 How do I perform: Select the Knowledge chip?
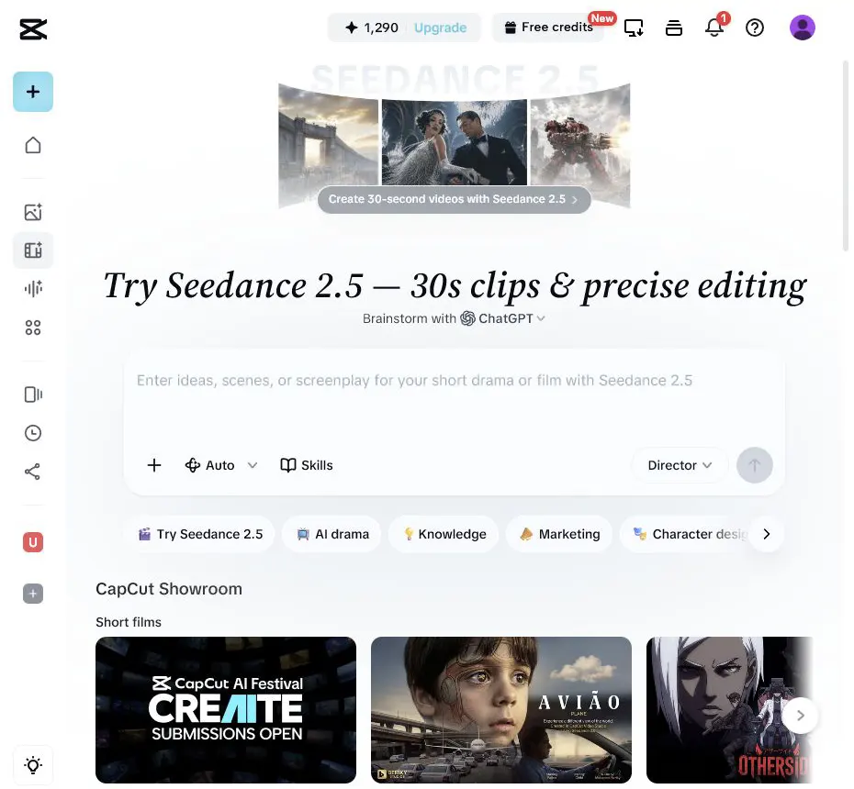[x=444, y=534]
